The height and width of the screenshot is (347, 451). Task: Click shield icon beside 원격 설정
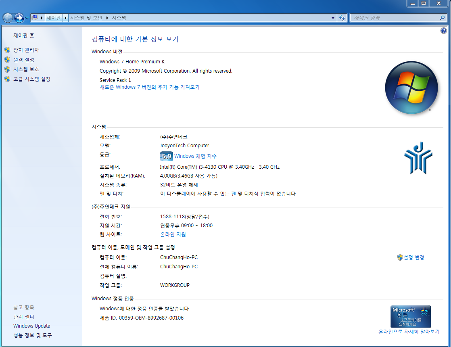(x=8, y=60)
